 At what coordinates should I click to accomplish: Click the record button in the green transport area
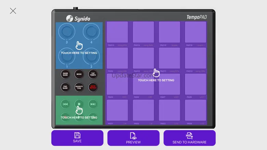point(65,117)
